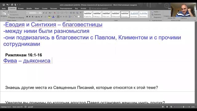Toggle show paragraph marks ¶
The image size is (197, 111).
click(x=81, y=13)
